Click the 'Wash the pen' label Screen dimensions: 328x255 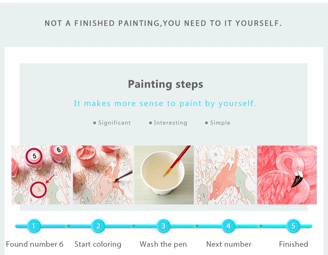click(x=163, y=244)
